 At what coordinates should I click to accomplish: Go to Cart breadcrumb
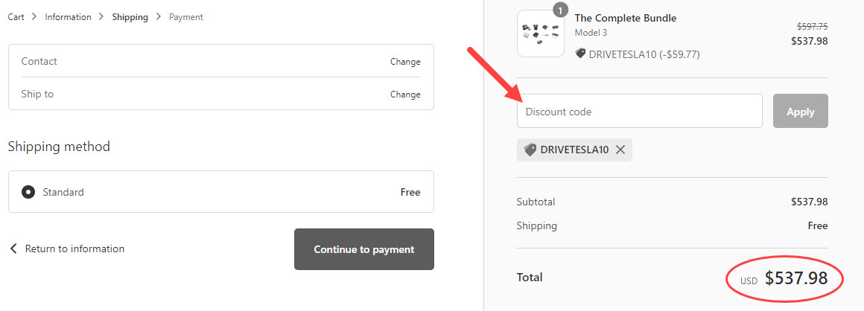click(x=16, y=17)
